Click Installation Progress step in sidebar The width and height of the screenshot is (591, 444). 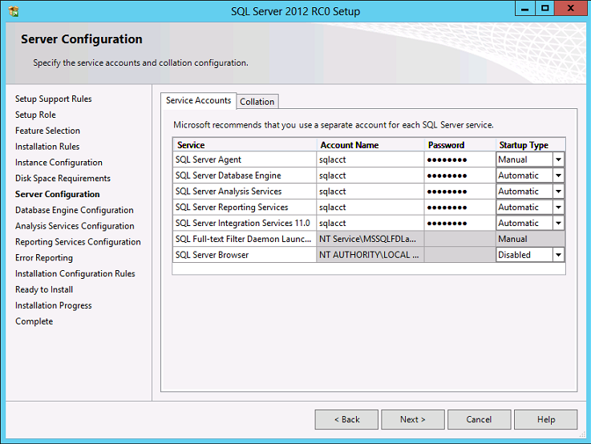(x=53, y=305)
